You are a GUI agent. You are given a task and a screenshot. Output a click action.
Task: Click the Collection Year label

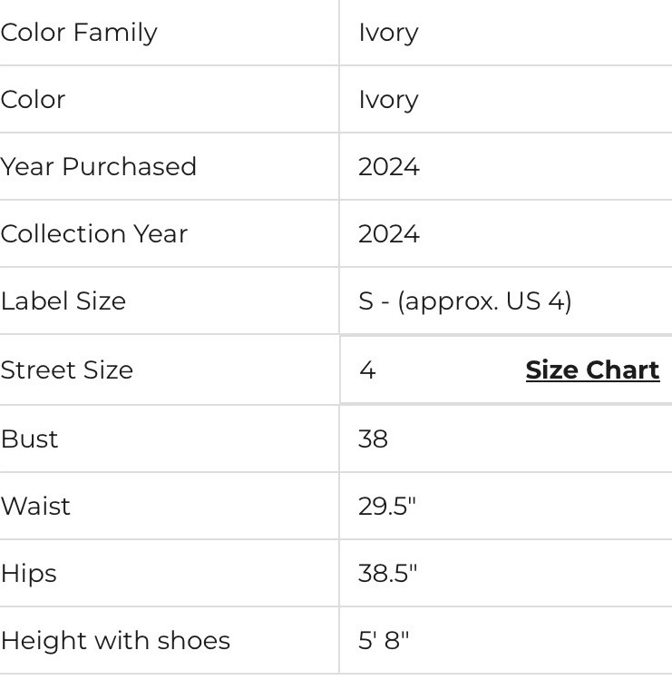[94, 233]
